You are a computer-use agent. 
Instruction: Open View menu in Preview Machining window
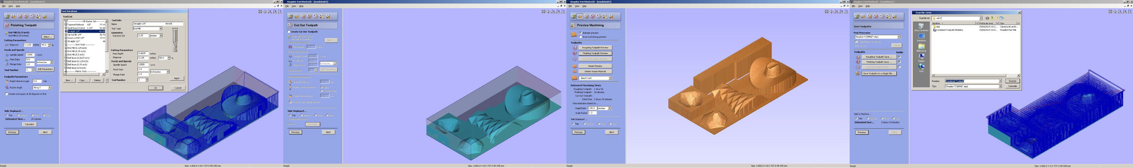577,6
